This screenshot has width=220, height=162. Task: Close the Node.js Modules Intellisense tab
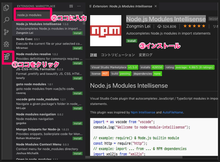[156, 6]
